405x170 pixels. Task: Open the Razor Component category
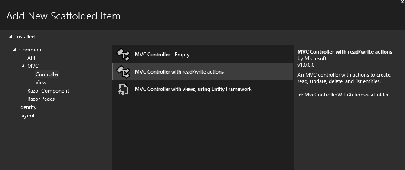(48, 91)
